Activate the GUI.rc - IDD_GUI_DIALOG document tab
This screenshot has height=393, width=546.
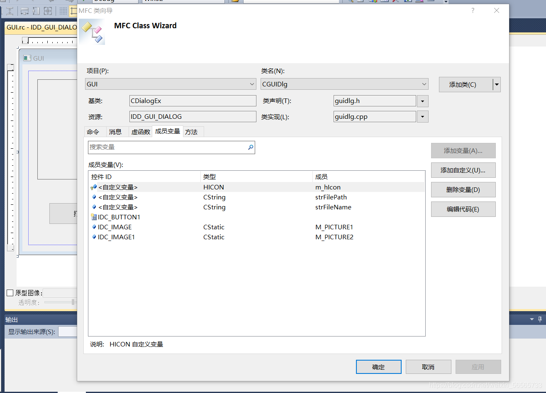pos(41,27)
